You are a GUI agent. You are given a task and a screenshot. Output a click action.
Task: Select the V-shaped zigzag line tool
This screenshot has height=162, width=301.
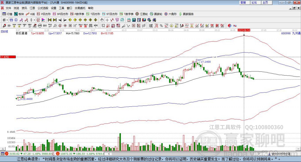point(128,26)
